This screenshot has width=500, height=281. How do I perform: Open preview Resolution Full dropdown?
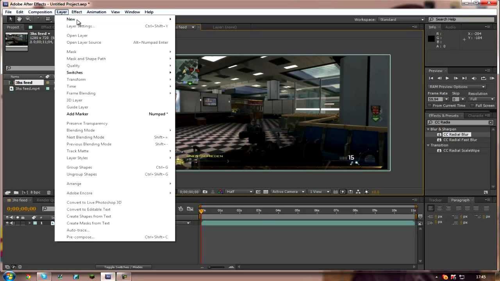click(482, 99)
